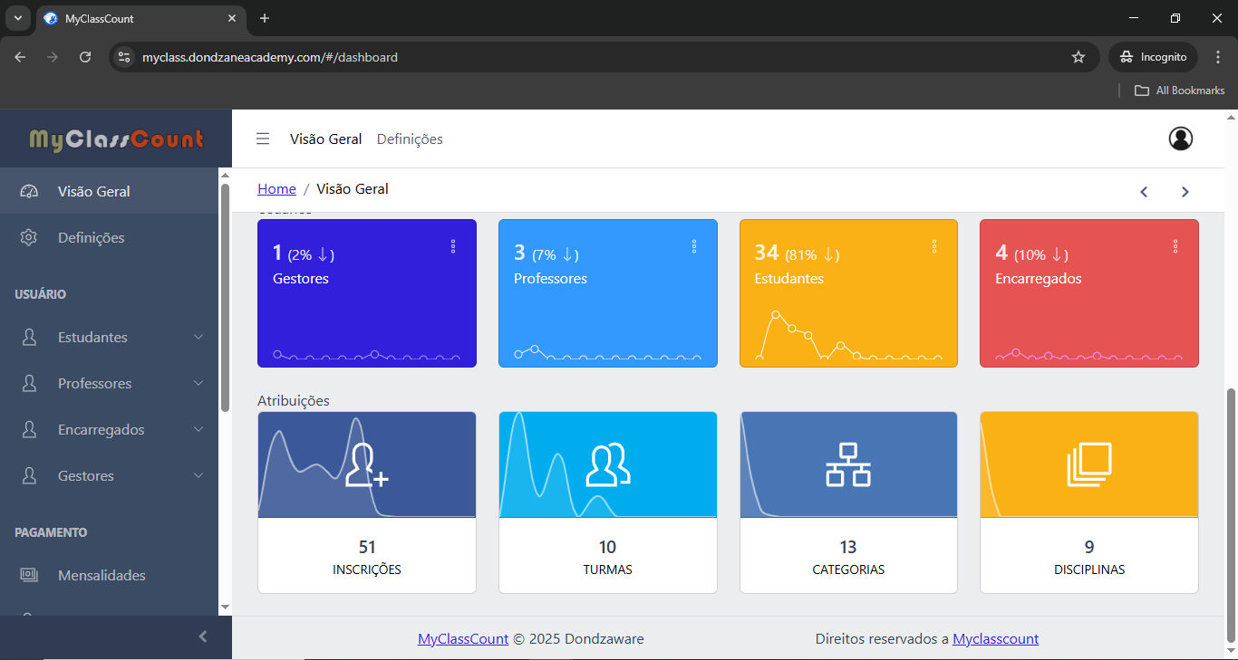Viewport: 1238px width, 660px height.
Task: Select Definições in the top navigation
Action: (x=410, y=139)
